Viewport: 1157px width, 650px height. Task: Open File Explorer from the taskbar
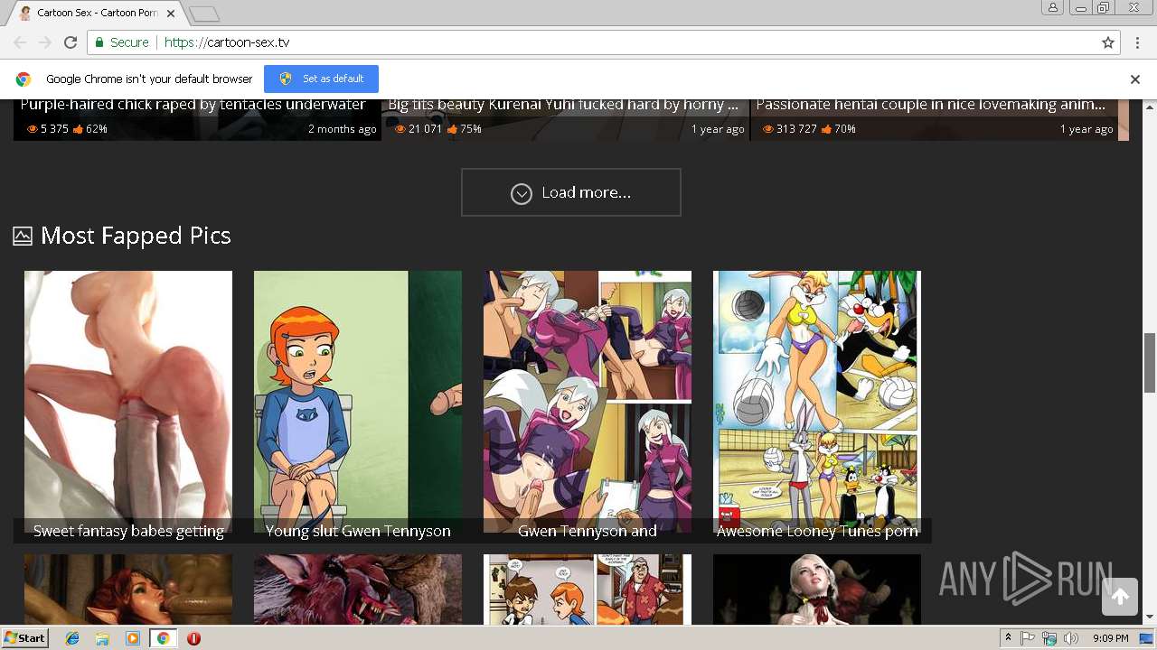pyautogui.click(x=102, y=638)
